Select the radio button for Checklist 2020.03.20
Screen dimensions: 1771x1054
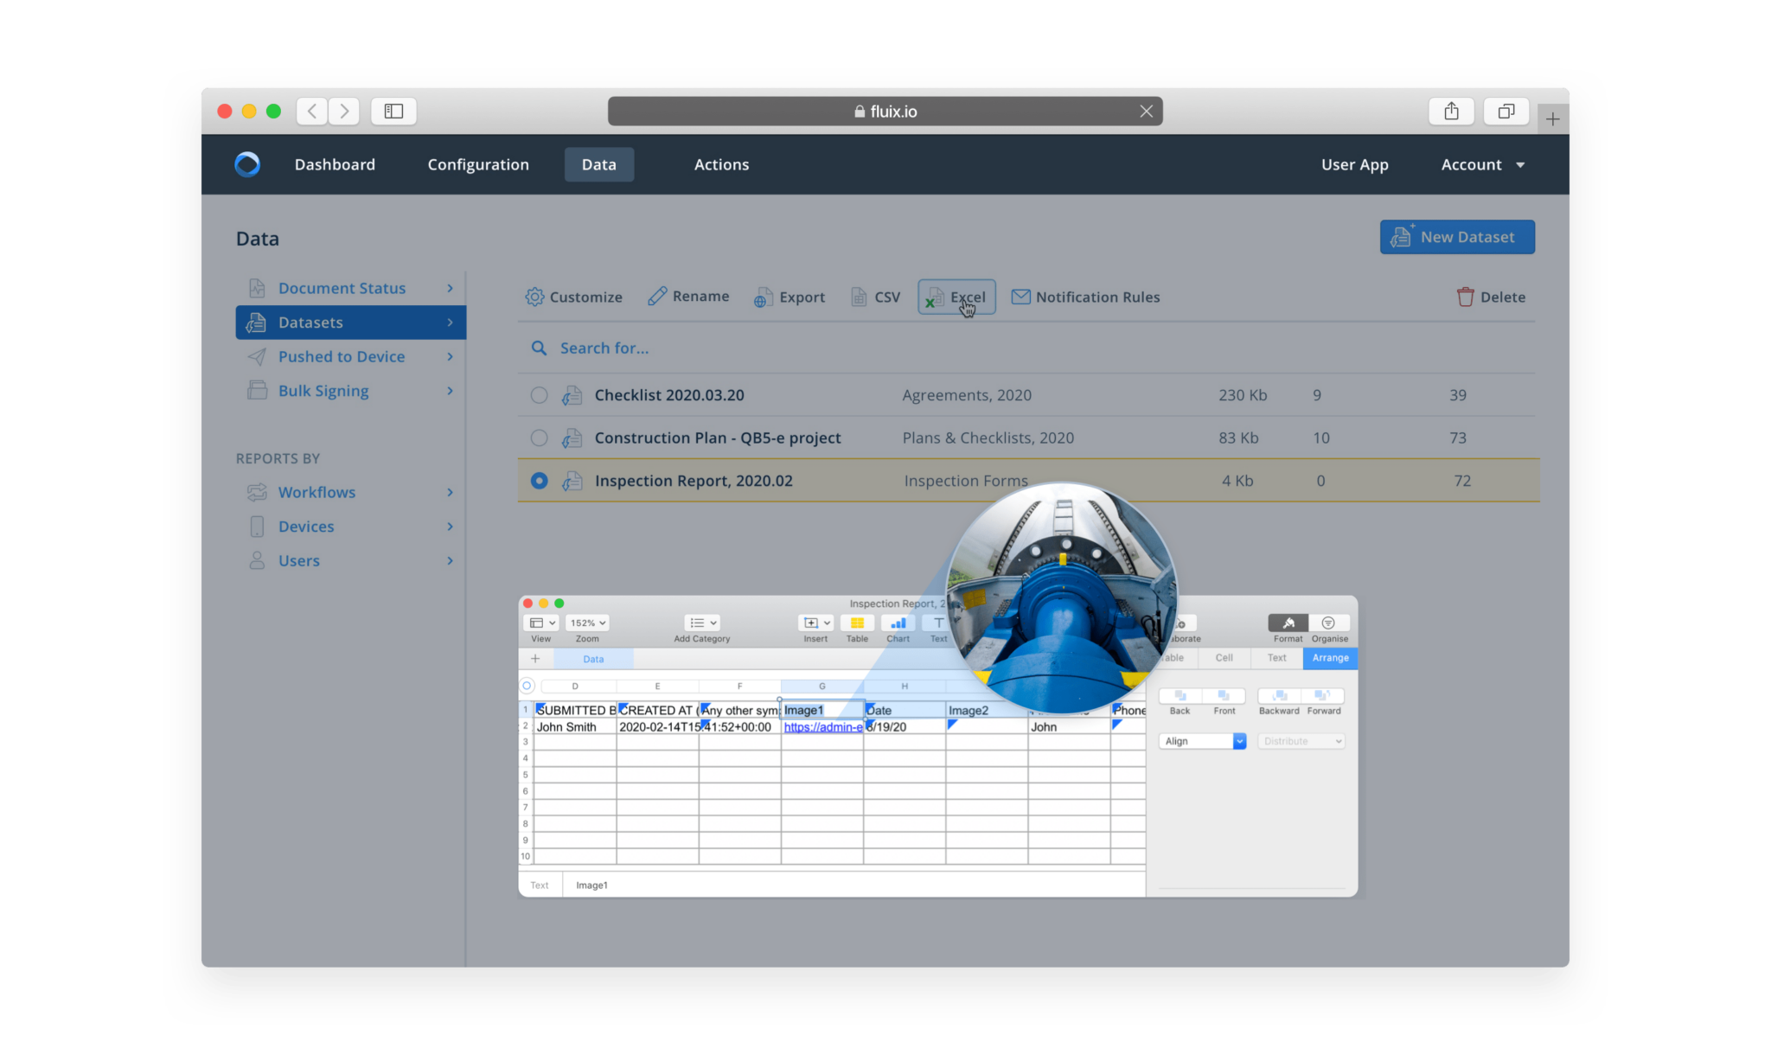click(x=539, y=394)
